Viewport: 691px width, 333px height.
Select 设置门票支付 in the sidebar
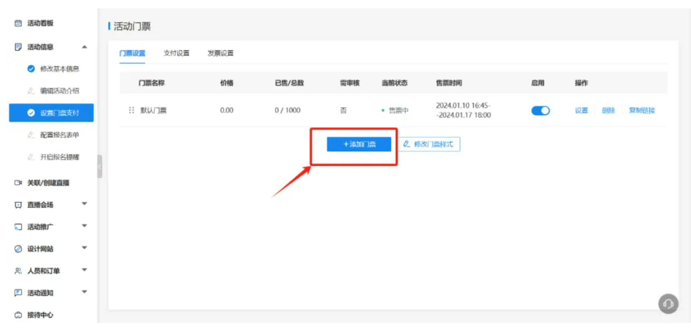point(51,113)
